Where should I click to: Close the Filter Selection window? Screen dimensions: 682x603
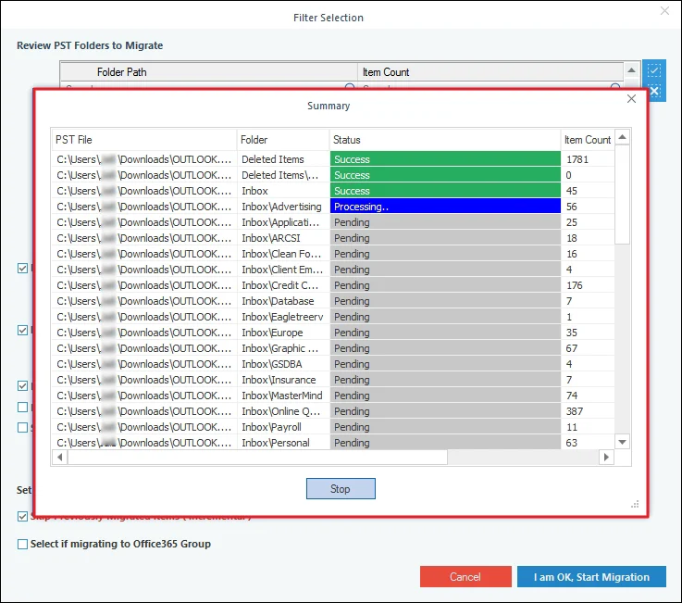[664, 11]
